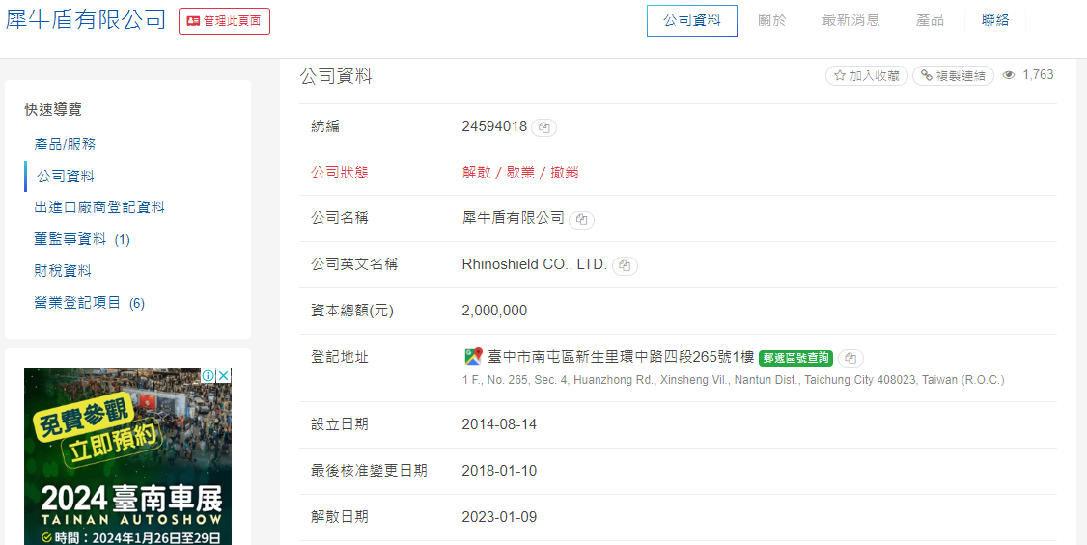Click the view count 1,763
The height and width of the screenshot is (545, 1087).
click(1038, 75)
